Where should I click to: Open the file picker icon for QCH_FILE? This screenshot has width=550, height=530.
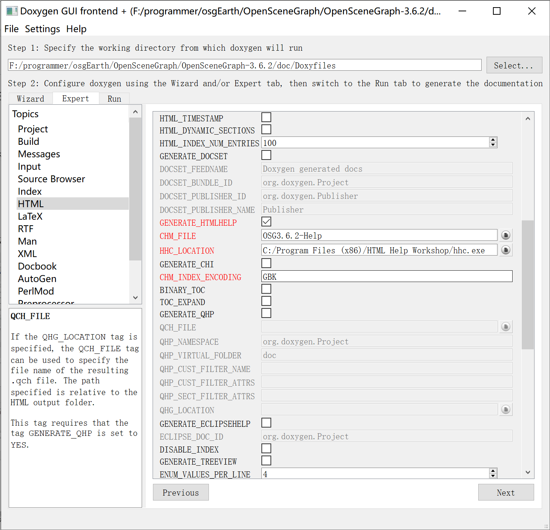(506, 326)
